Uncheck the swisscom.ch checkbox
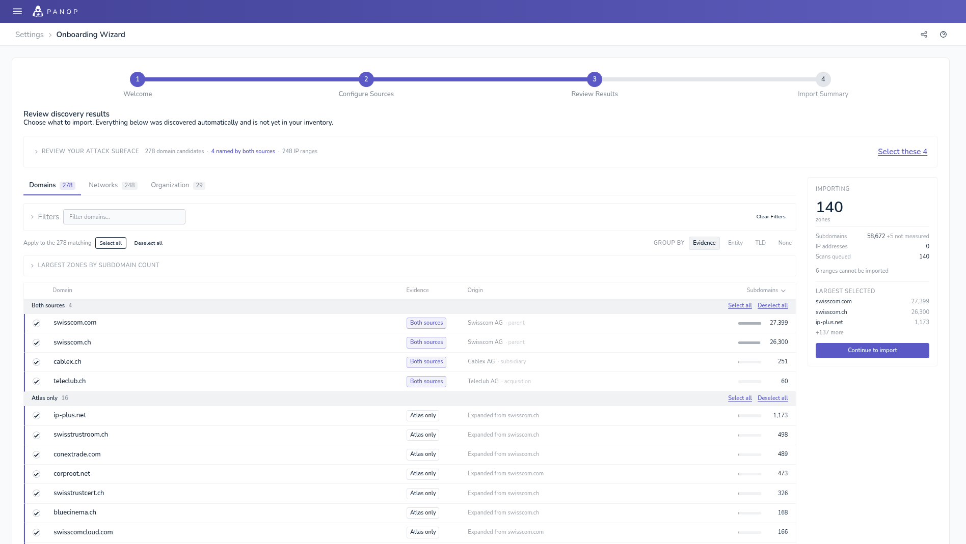The width and height of the screenshot is (966, 544). point(37,342)
